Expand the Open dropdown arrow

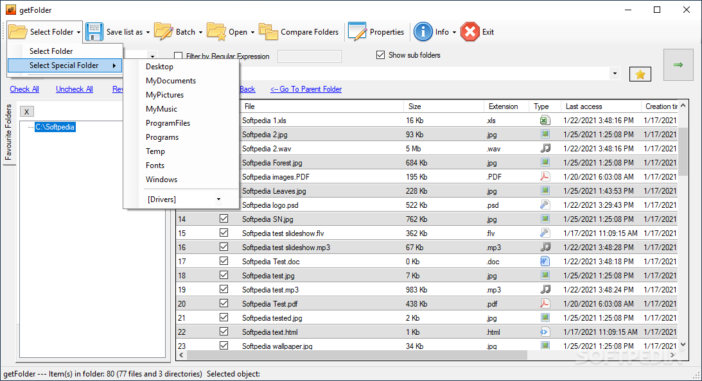coord(252,32)
